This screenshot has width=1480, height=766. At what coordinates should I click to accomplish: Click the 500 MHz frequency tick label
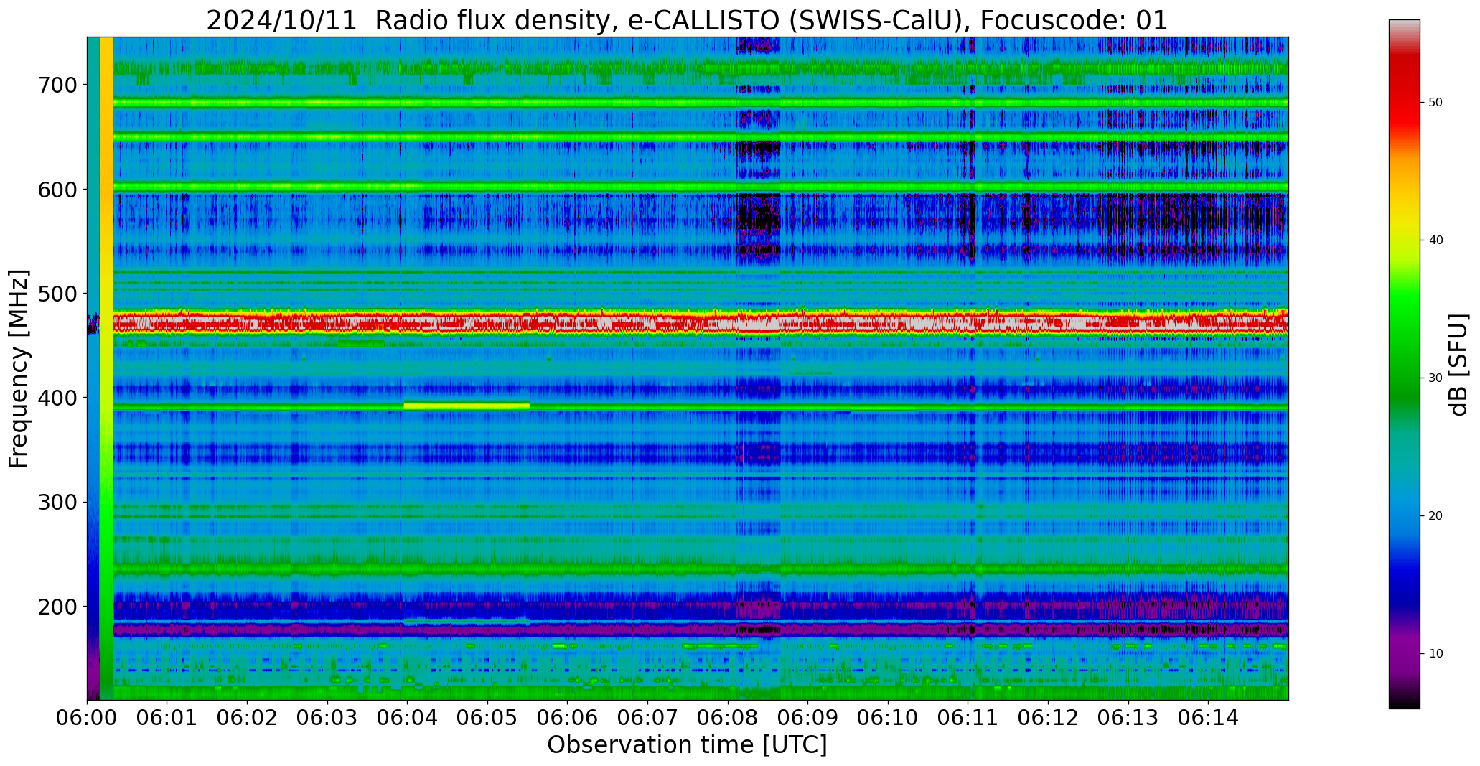click(57, 294)
